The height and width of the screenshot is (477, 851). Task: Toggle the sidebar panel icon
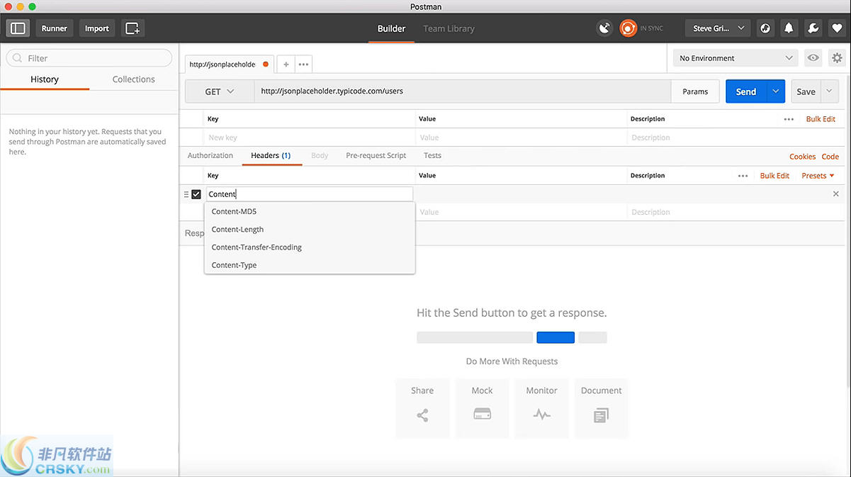click(18, 28)
